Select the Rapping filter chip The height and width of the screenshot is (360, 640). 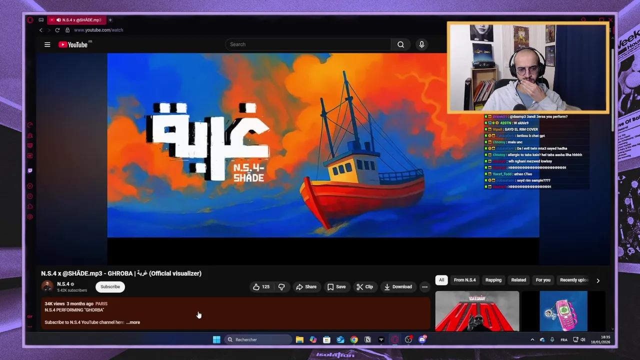coord(493,280)
